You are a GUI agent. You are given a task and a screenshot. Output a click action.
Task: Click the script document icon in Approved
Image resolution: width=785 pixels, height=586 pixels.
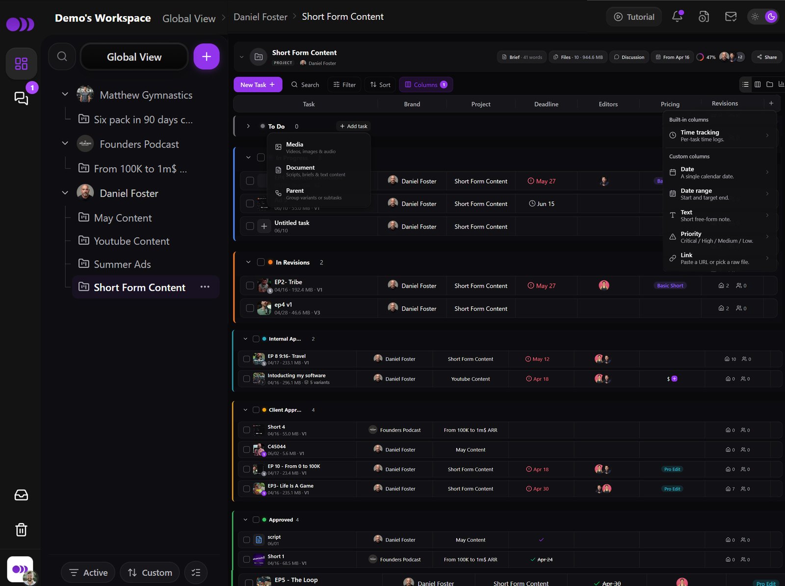tap(259, 540)
